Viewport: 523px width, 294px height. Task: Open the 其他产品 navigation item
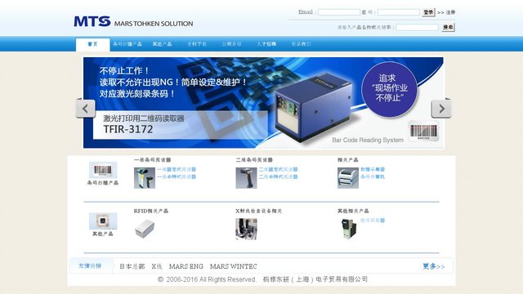pyautogui.click(x=162, y=44)
